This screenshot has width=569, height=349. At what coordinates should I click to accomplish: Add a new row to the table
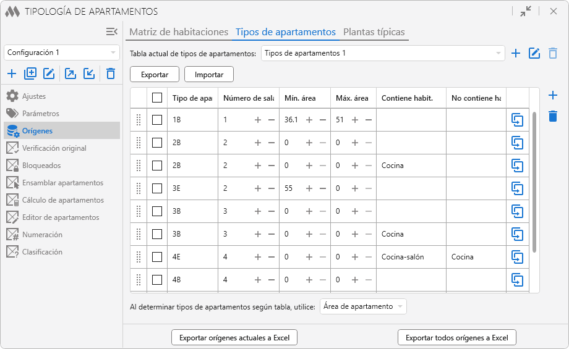coord(553,96)
